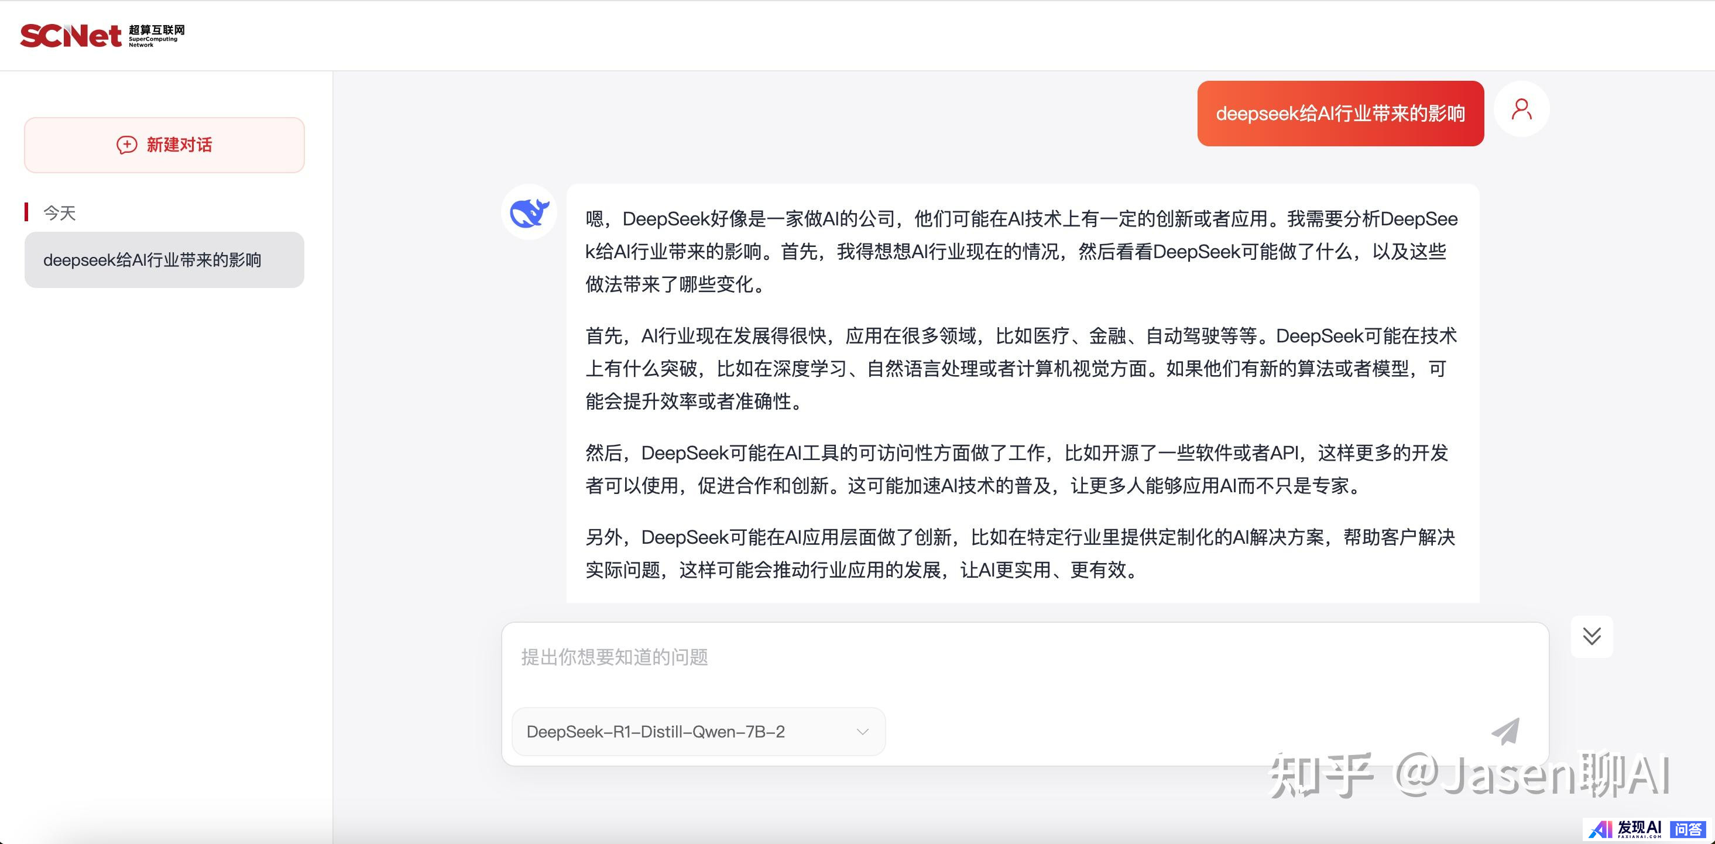Jump to bottom with double-chevron button
Screen dimensions: 1715x844
[1591, 636]
